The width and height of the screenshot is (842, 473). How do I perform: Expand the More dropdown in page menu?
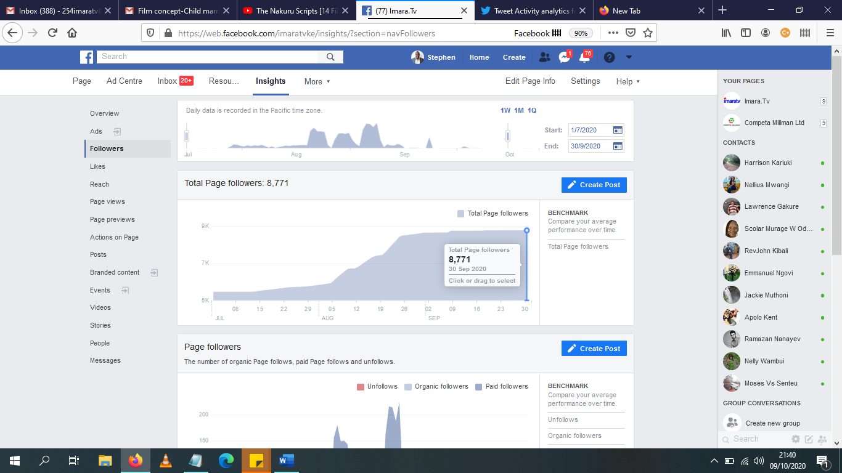(317, 81)
